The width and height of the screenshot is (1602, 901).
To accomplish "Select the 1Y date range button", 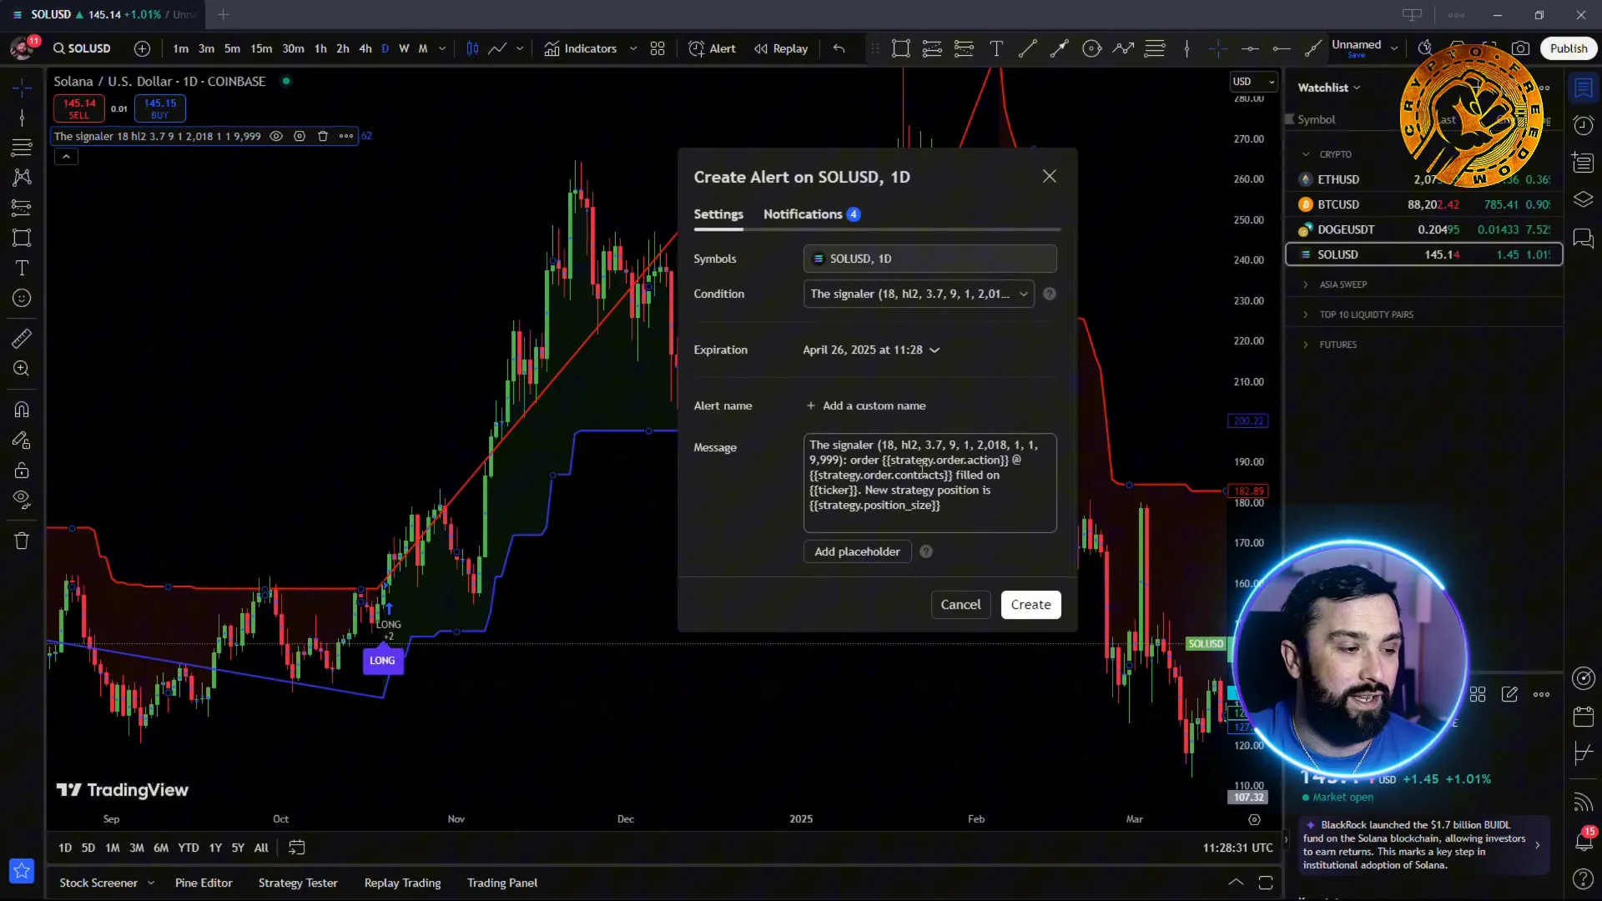I will tap(215, 848).
